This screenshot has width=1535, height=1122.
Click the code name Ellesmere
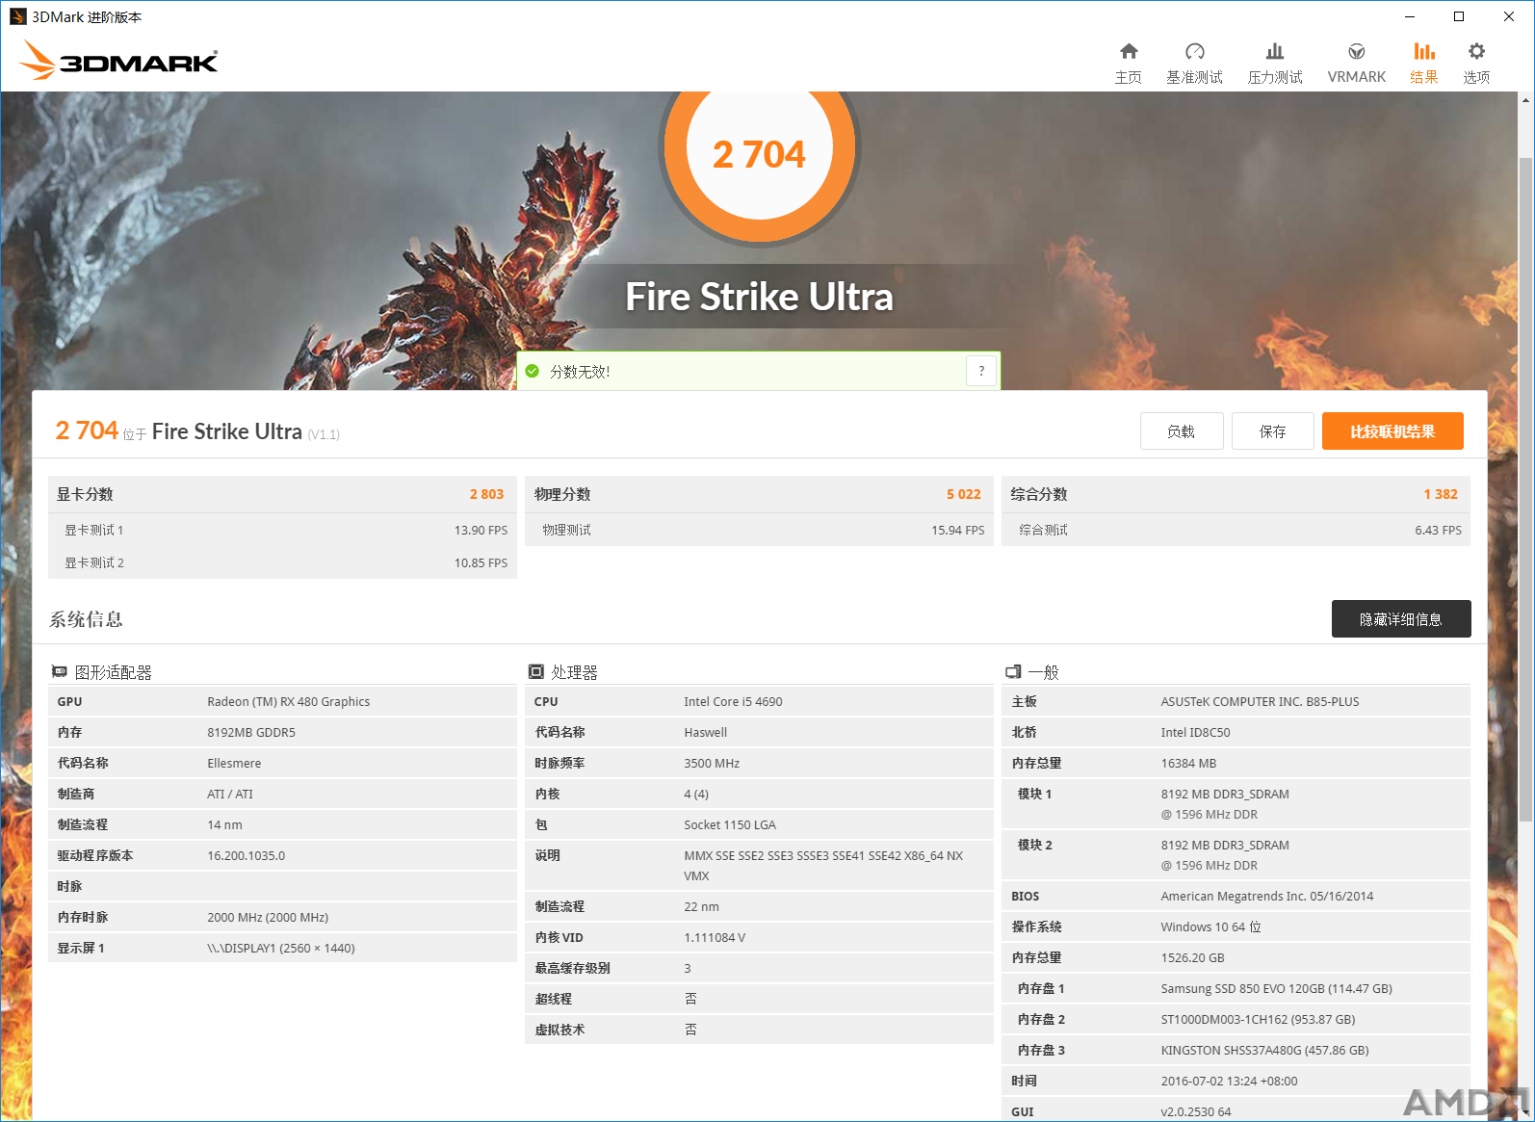point(234,763)
